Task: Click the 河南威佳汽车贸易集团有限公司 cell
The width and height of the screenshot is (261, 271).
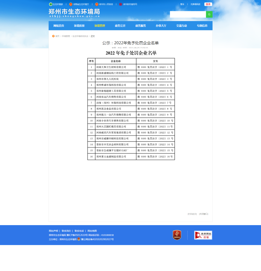Action: [x=116, y=133]
